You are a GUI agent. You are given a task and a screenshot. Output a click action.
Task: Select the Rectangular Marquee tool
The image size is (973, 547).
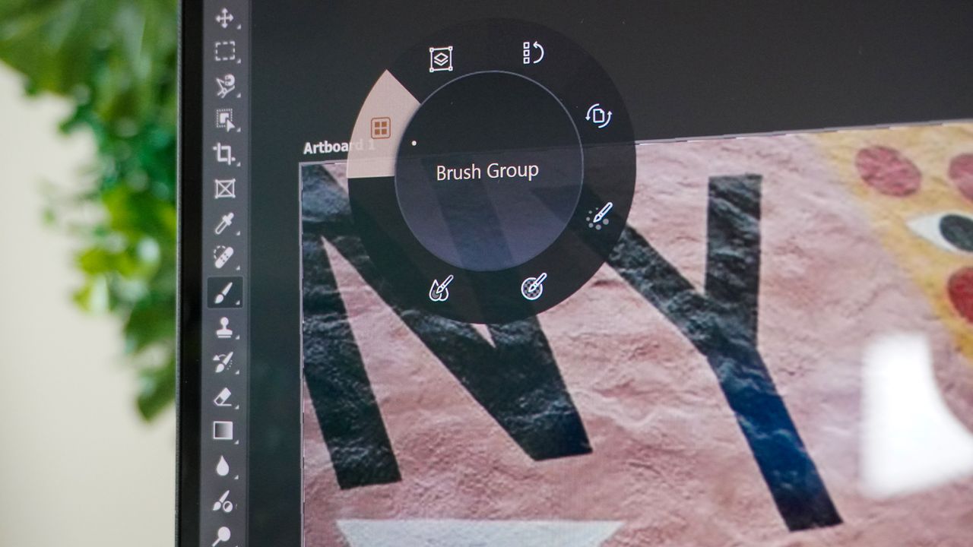224,52
